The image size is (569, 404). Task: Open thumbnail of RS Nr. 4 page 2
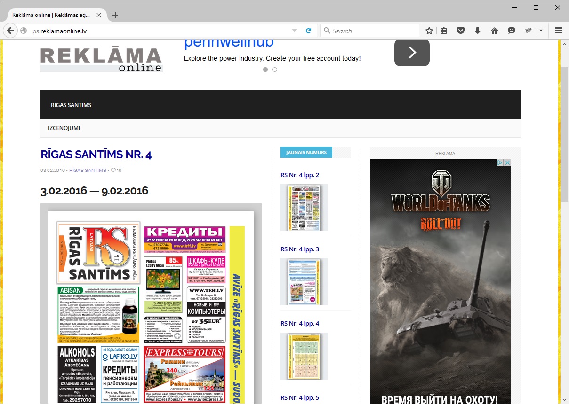(x=304, y=208)
